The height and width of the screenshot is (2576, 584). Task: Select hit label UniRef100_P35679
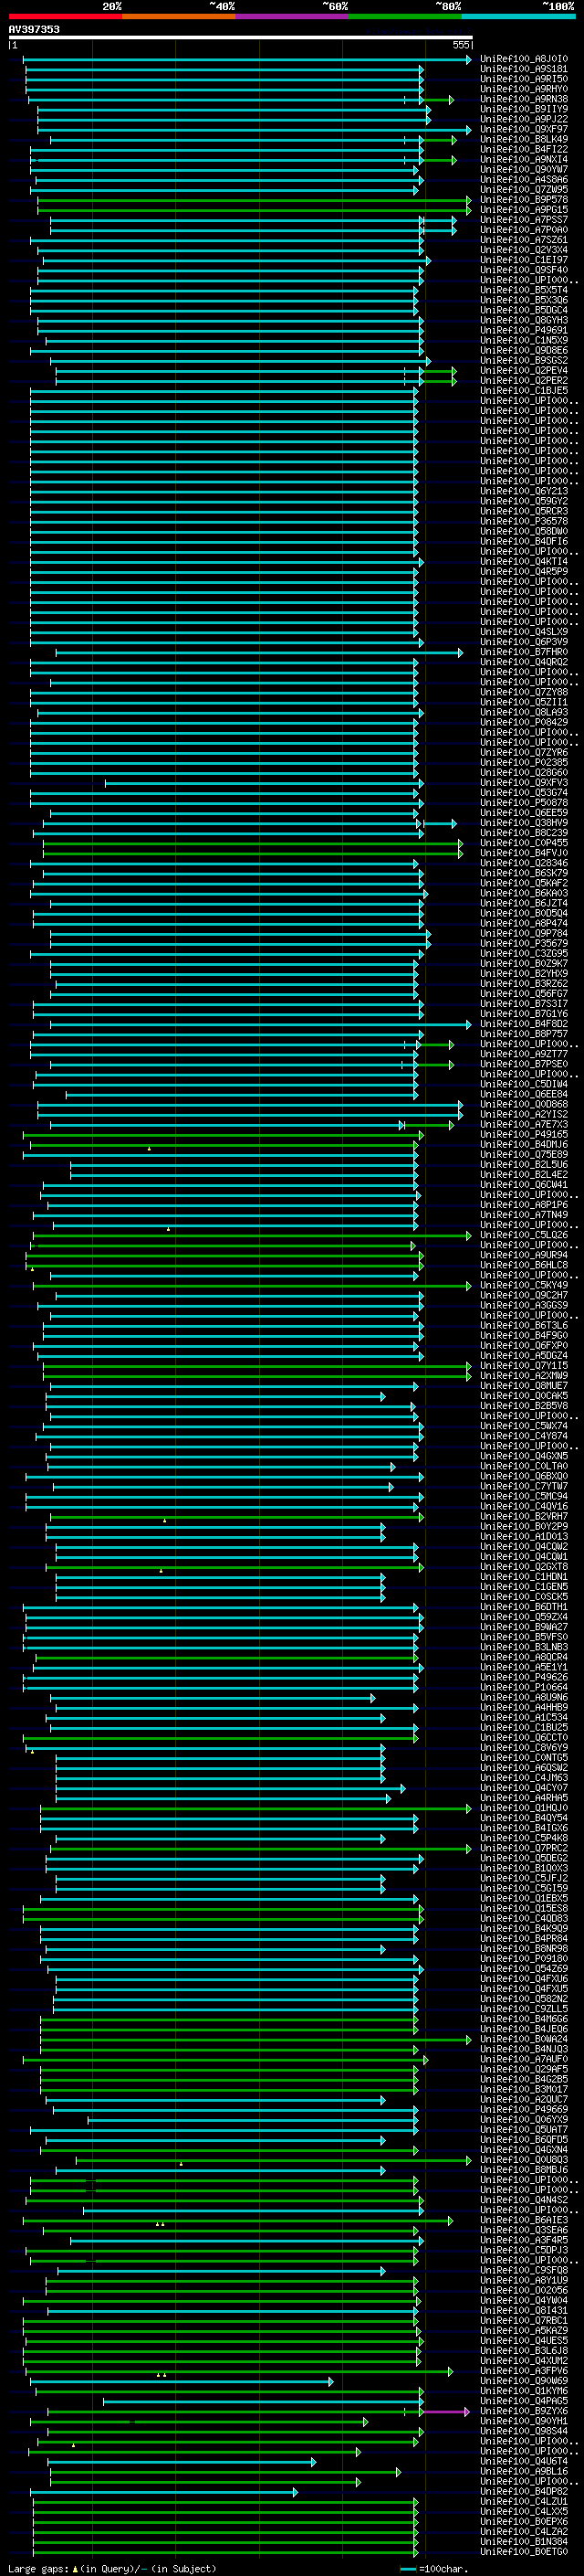coord(524,944)
